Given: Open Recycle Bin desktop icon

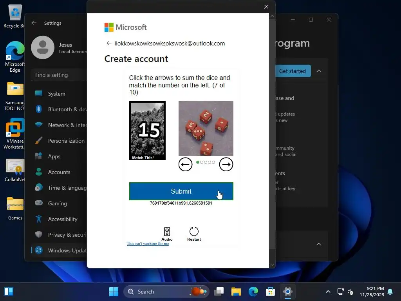Looking at the screenshot, I should click(14, 16).
